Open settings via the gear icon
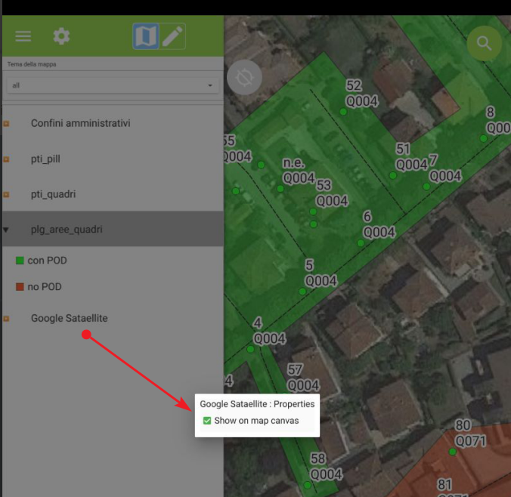Image resolution: width=511 pixels, height=497 pixels. 61,36
